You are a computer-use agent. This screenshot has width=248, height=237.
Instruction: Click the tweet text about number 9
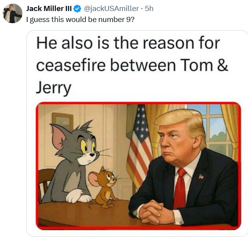82,19
